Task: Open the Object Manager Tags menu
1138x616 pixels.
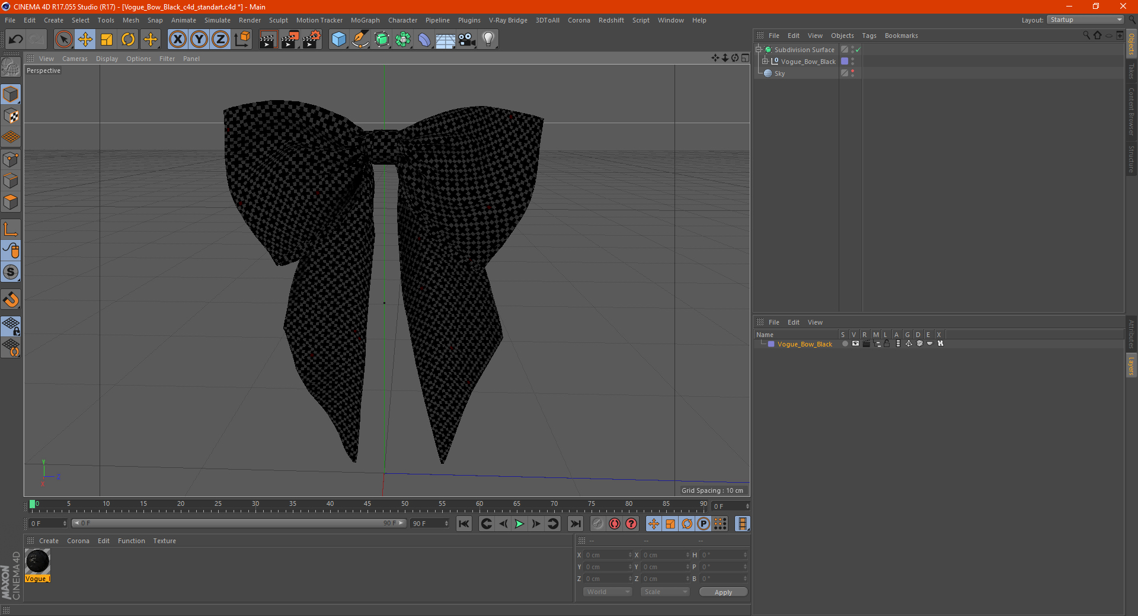Action: point(869,36)
